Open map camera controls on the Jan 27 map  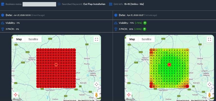96,84
